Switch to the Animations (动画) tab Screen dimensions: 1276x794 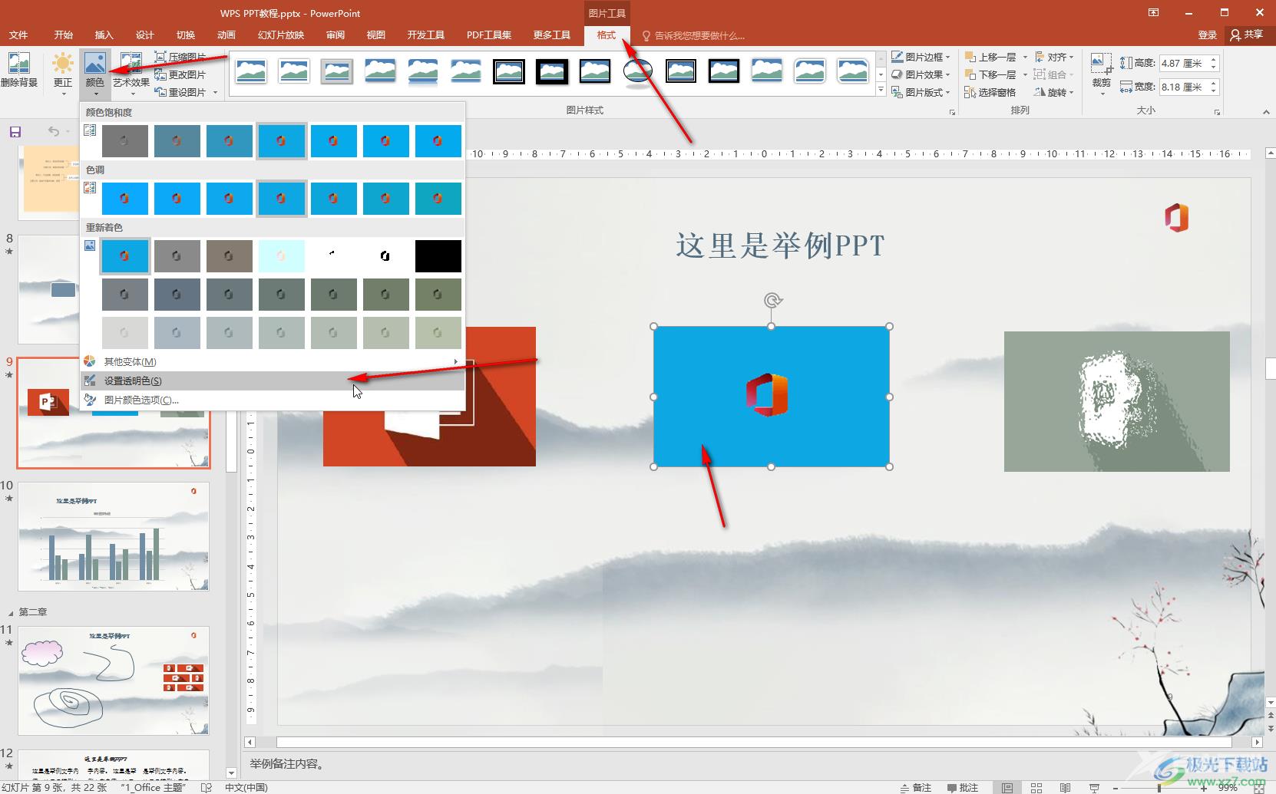pos(226,35)
